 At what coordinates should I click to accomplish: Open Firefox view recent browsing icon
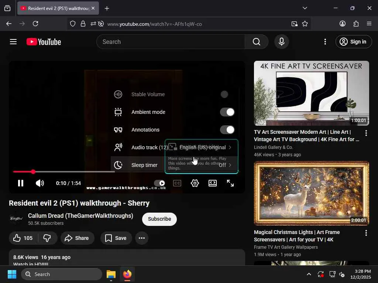click(x=7, y=8)
